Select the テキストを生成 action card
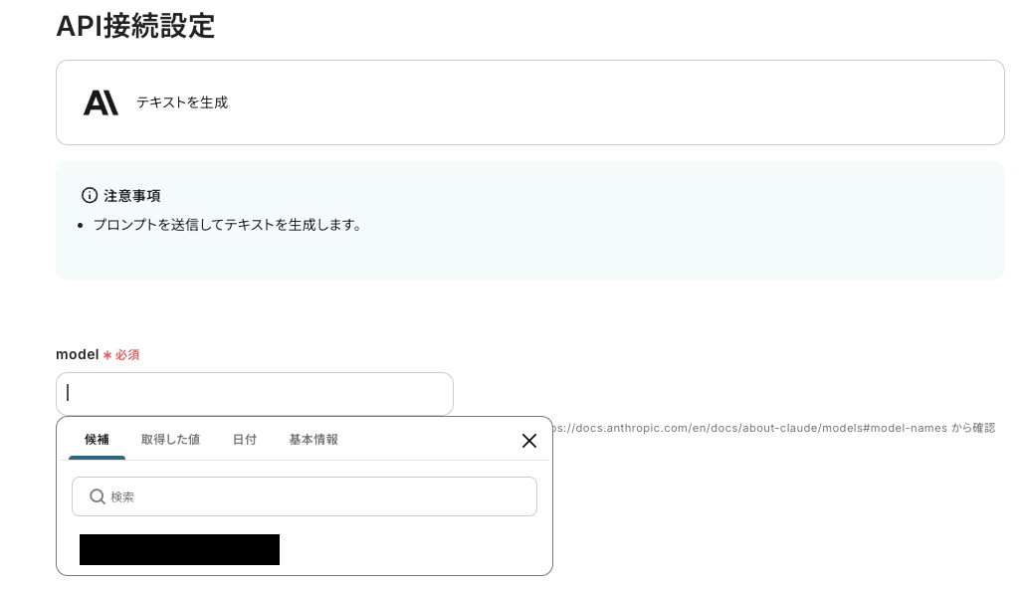Image resolution: width=1025 pixels, height=589 pixels. (x=530, y=101)
